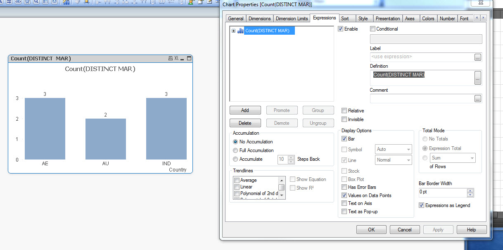Viewport: 503px width, 250px height.
Task: Click the bar chart icon beside expression
Action: coord(240,31)
